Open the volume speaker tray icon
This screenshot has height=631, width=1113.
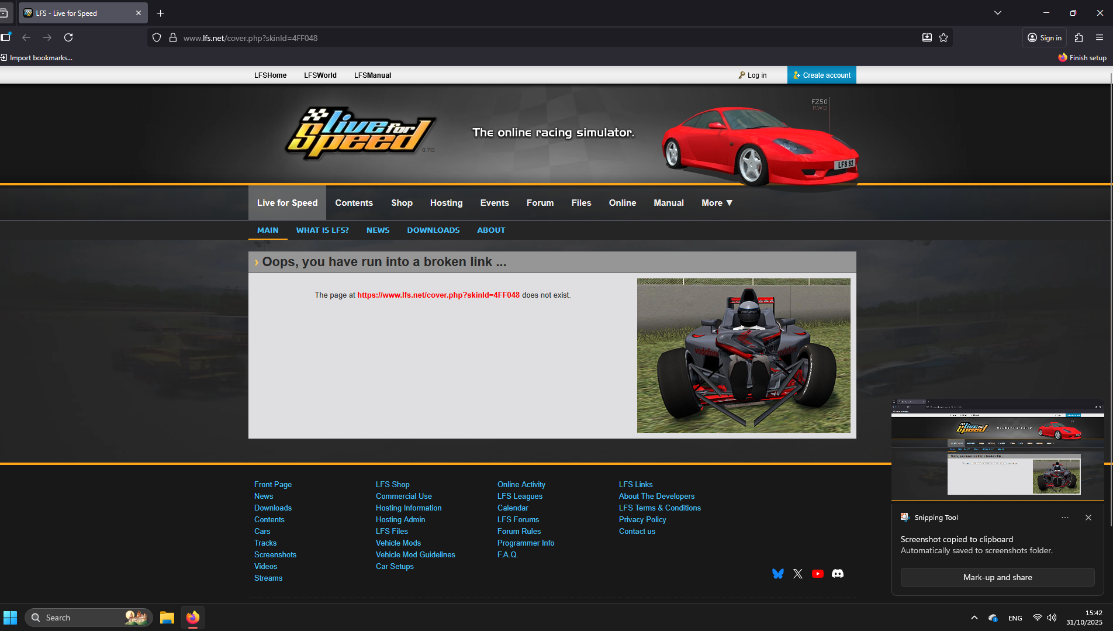pos(1052,618)
